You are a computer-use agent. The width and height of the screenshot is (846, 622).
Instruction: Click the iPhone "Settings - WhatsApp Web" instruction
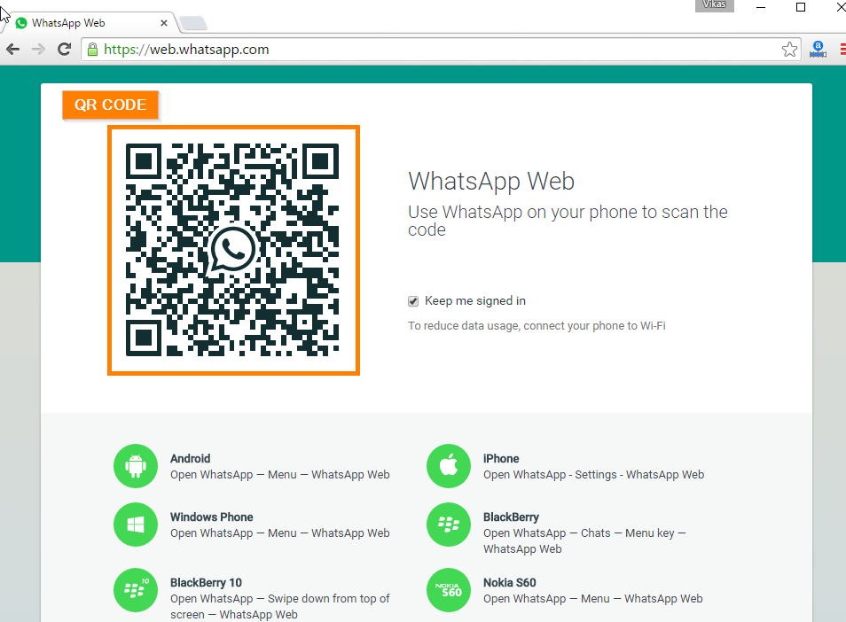coord(593,475)
